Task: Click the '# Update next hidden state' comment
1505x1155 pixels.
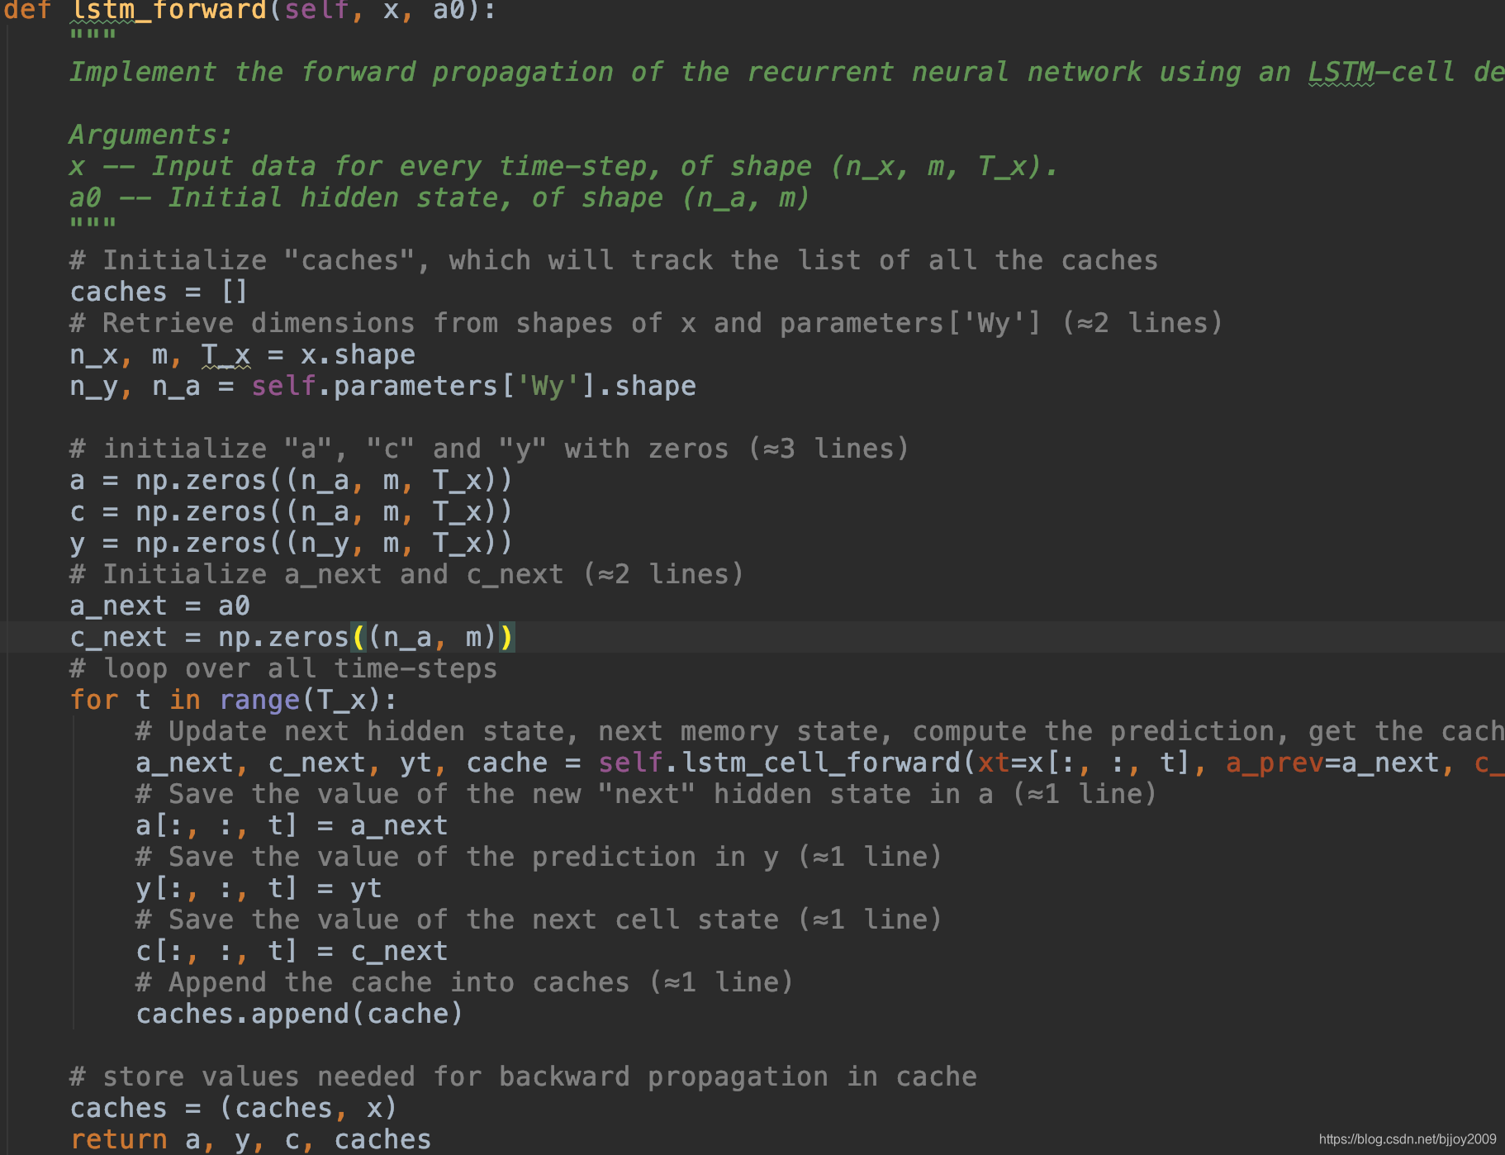Action: [820, 731]
